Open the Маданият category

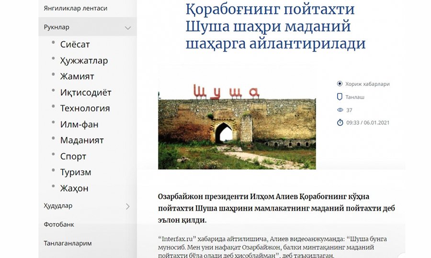tap(82, 140)
